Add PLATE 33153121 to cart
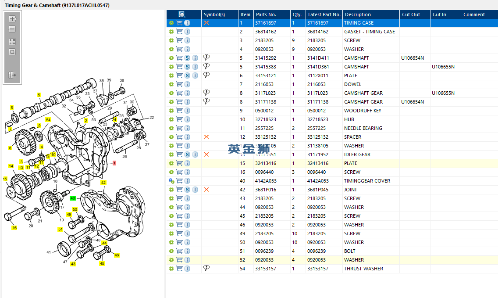This screenshot has height=298, width=498. pos(179,75)
